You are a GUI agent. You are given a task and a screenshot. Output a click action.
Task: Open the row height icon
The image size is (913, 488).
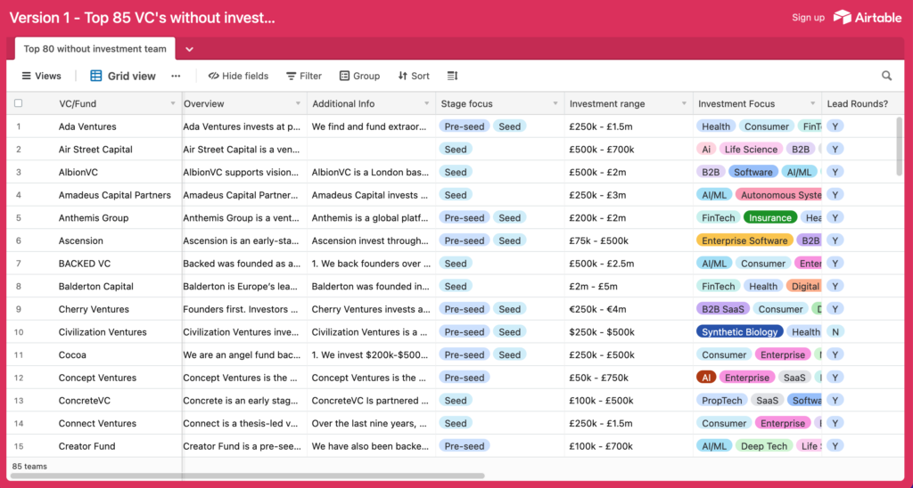point(452,77)
